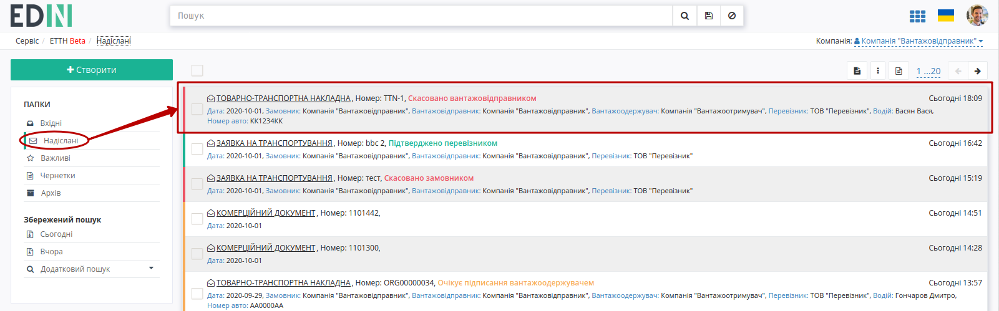The height and width of the screenshot is (311, 999).
Task: Go to next page arrow
Action: pyautogui.click(x=978, y=71)
